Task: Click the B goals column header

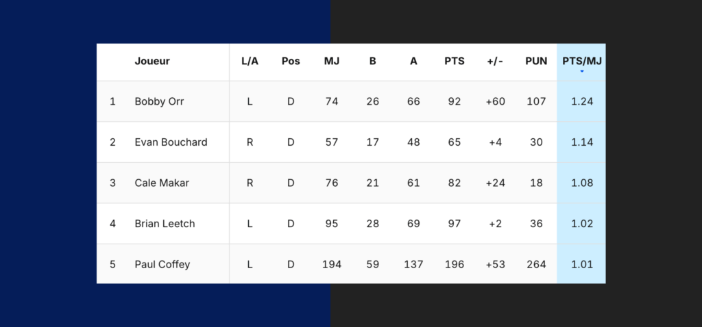Action: click(372, 61)
